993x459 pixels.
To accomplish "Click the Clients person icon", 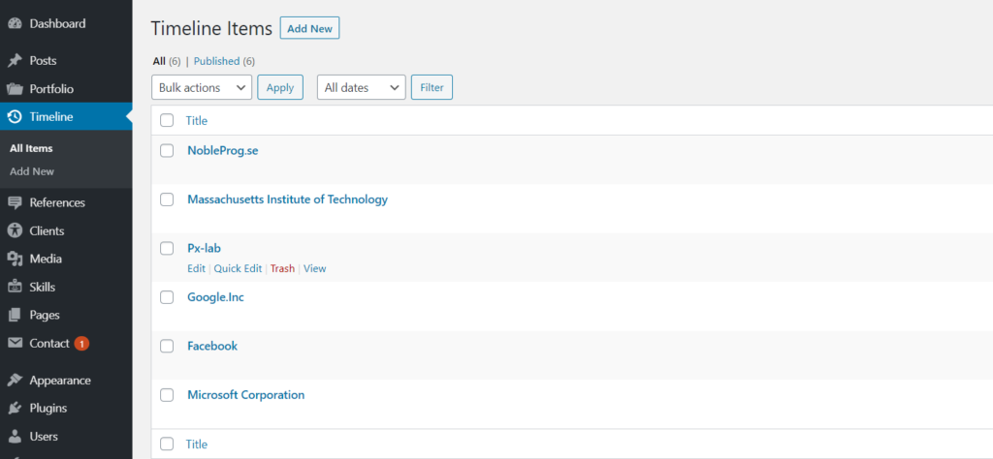I will 15,230.
